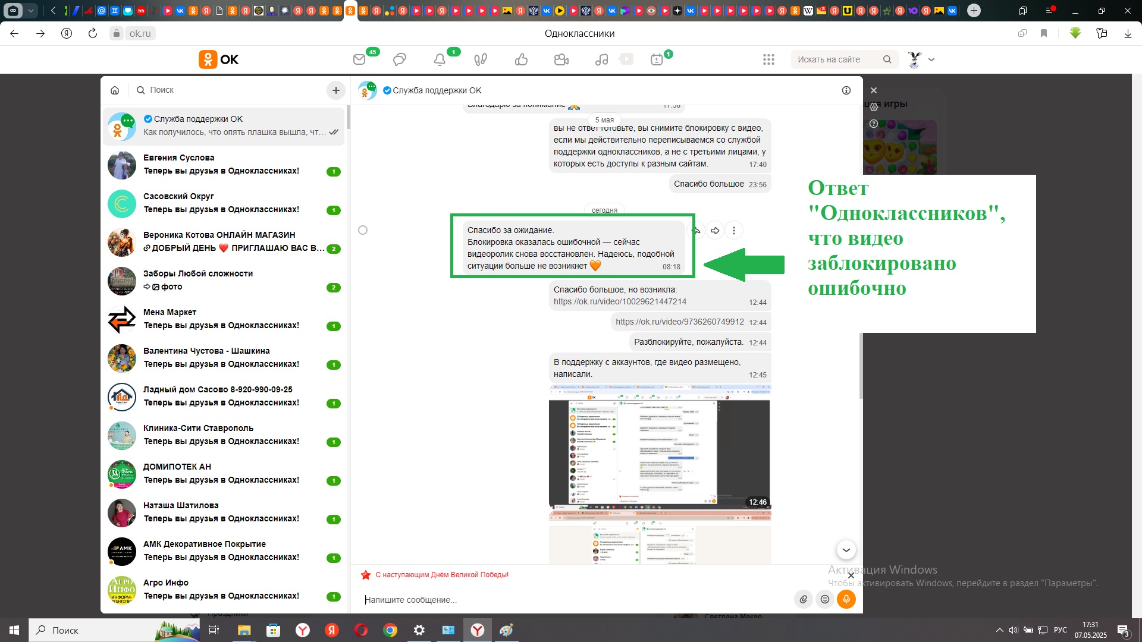Open the calendar events icon with badge
This screenshot has height=642, width=1142.
click(x=657, y=59)
